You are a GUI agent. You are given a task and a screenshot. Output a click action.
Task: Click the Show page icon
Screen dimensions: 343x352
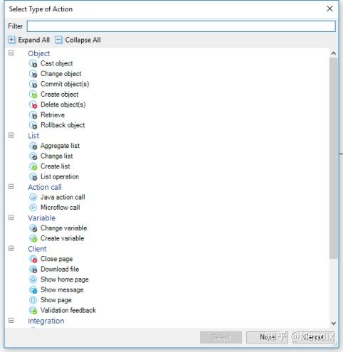coord(33,300)
